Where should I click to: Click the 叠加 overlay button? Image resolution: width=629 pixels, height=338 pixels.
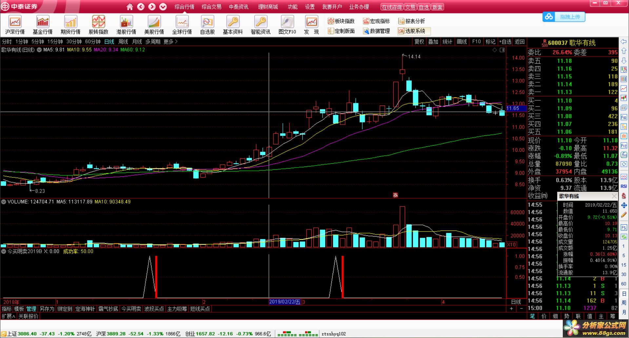(433, 42)
